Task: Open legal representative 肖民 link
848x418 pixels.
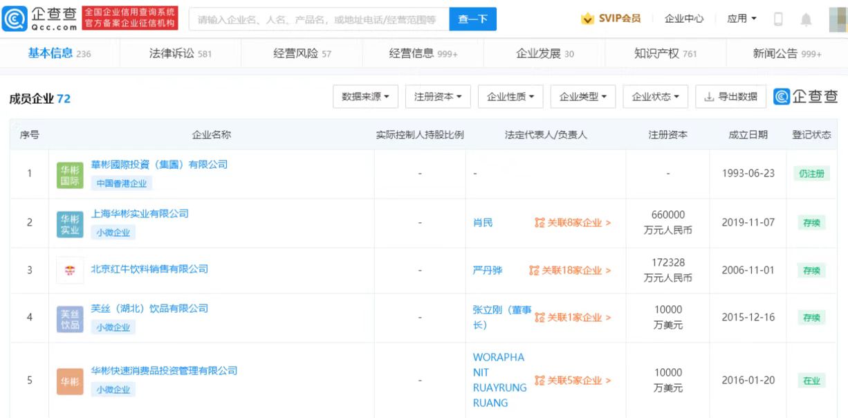Action: click(x=483, y=223)
